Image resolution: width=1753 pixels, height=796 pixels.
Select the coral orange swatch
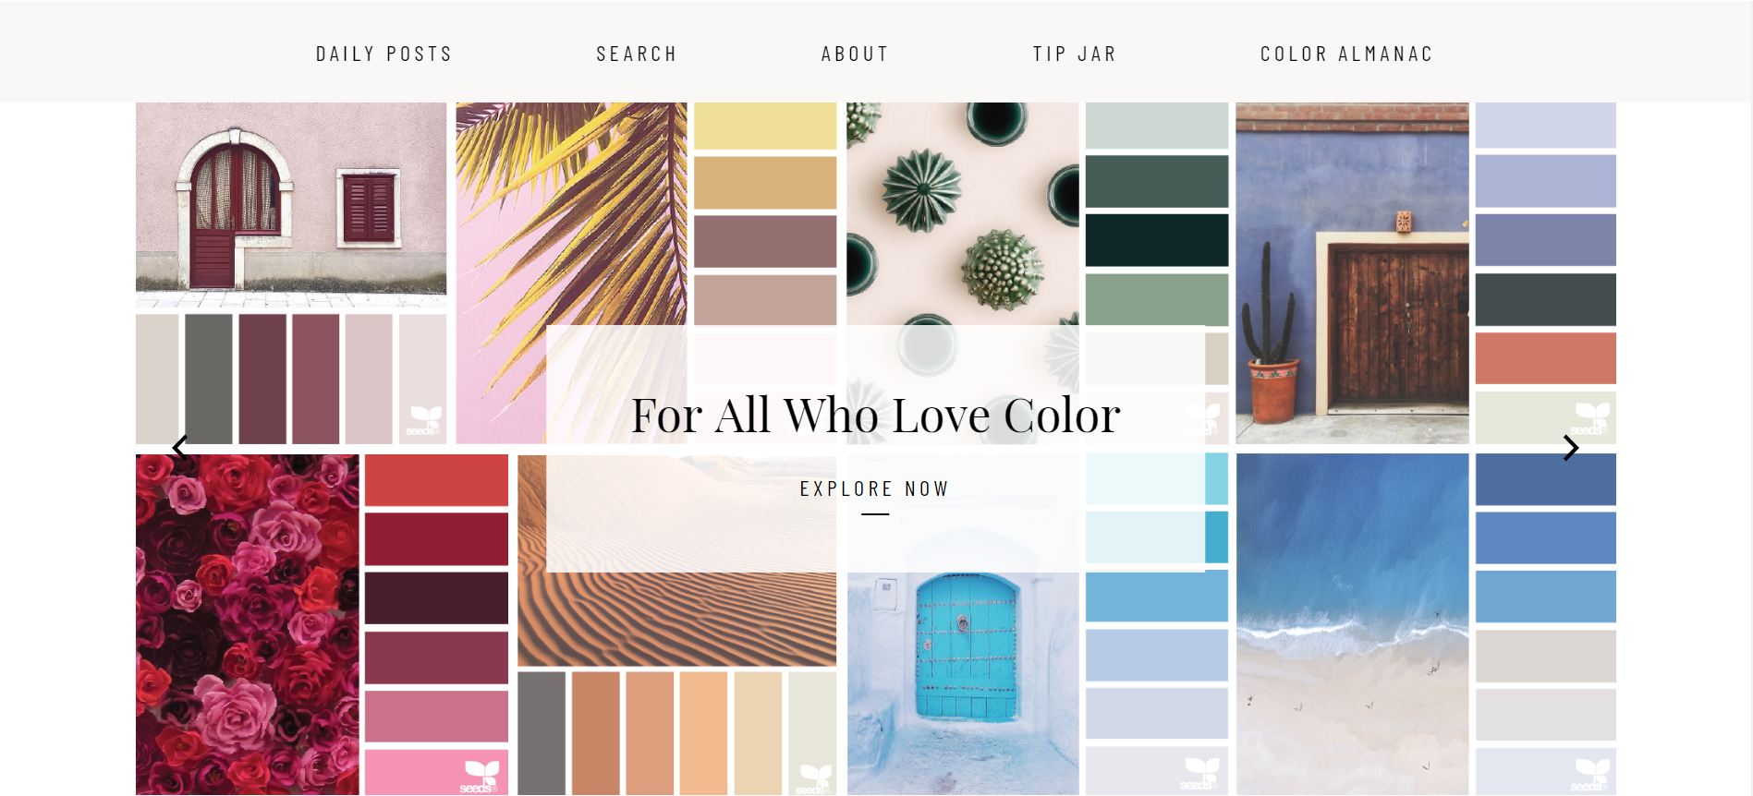1545,358
